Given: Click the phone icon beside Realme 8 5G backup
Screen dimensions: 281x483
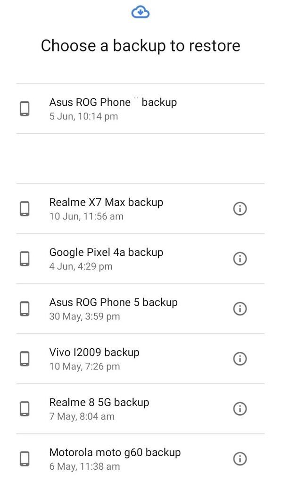Looking at the screenshot, I should click(x=24, y=408).
